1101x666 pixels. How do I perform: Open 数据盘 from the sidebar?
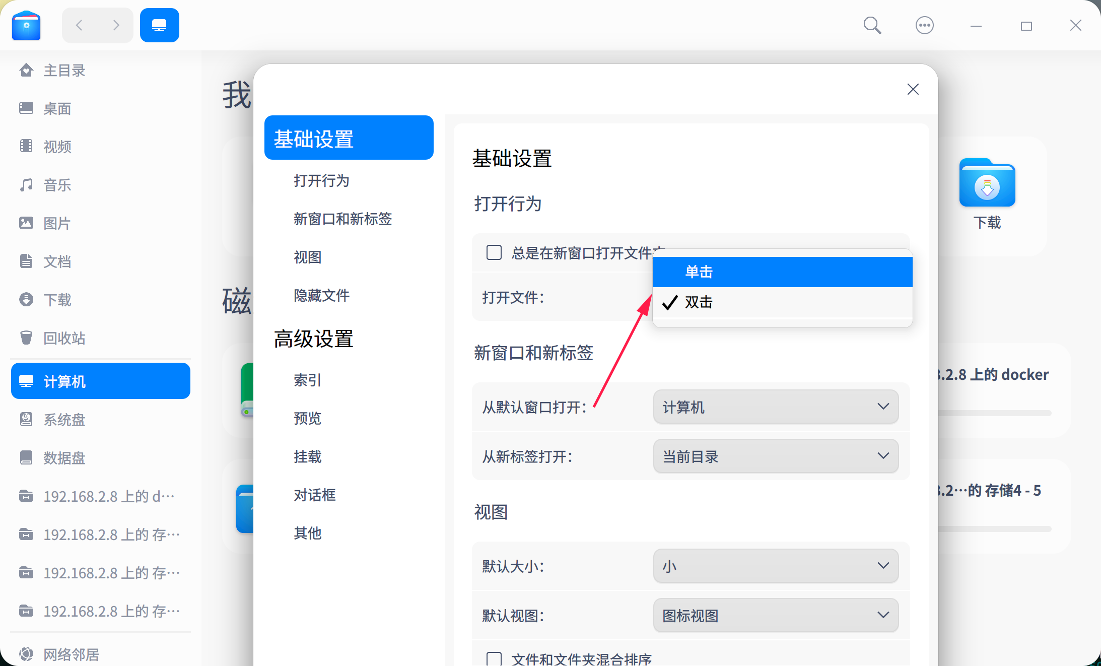(63, 458)
